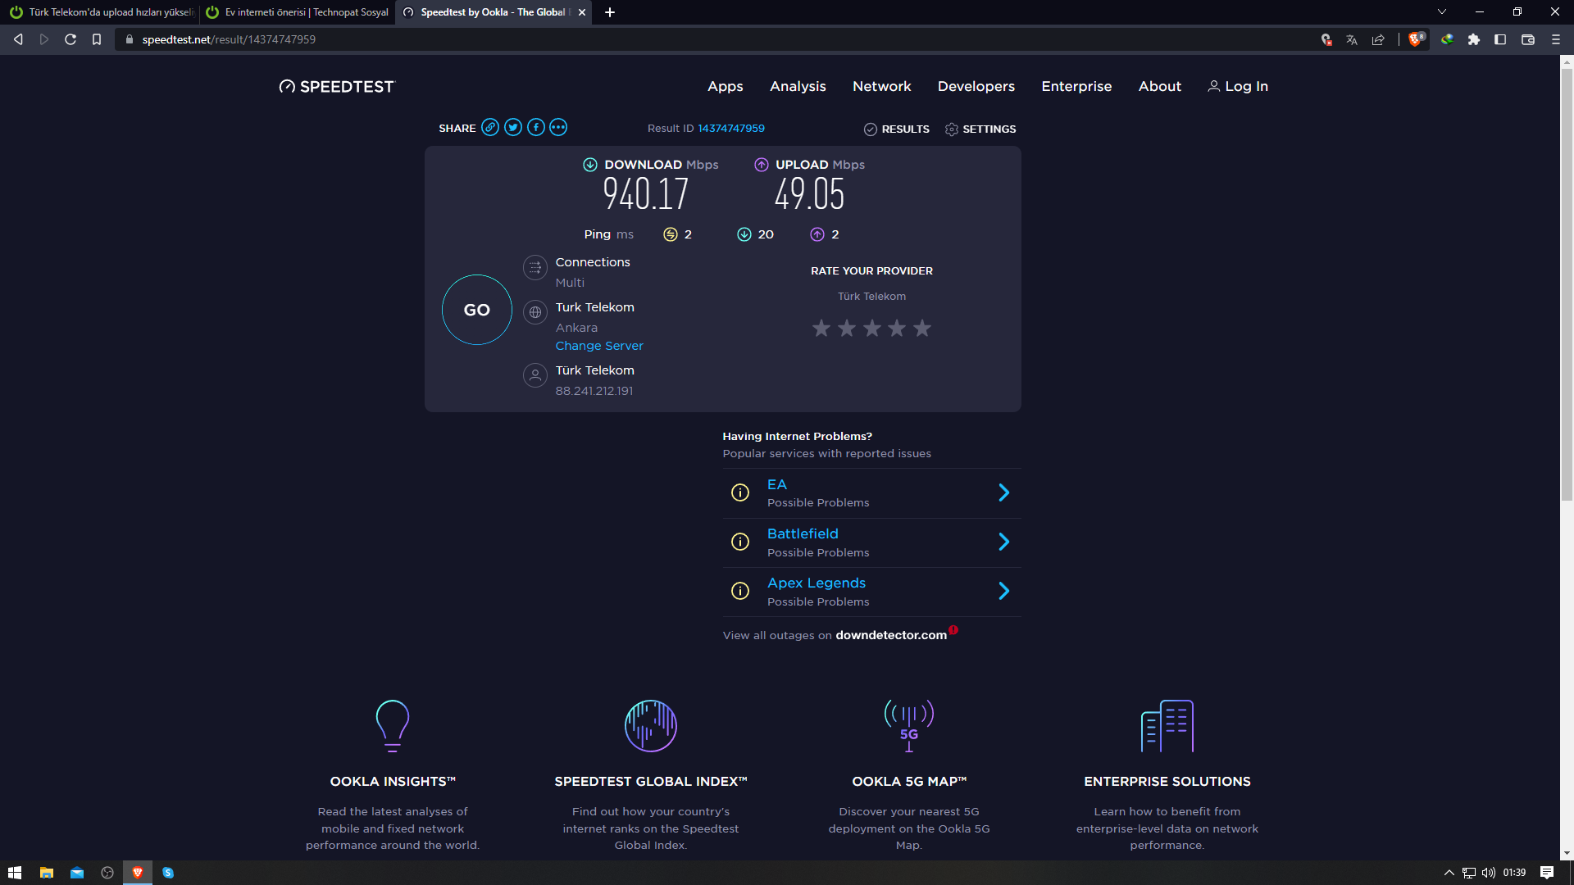1574x885 pixels.
Task: Expand EA possible problems chevron
Action: coord(1003,492)
